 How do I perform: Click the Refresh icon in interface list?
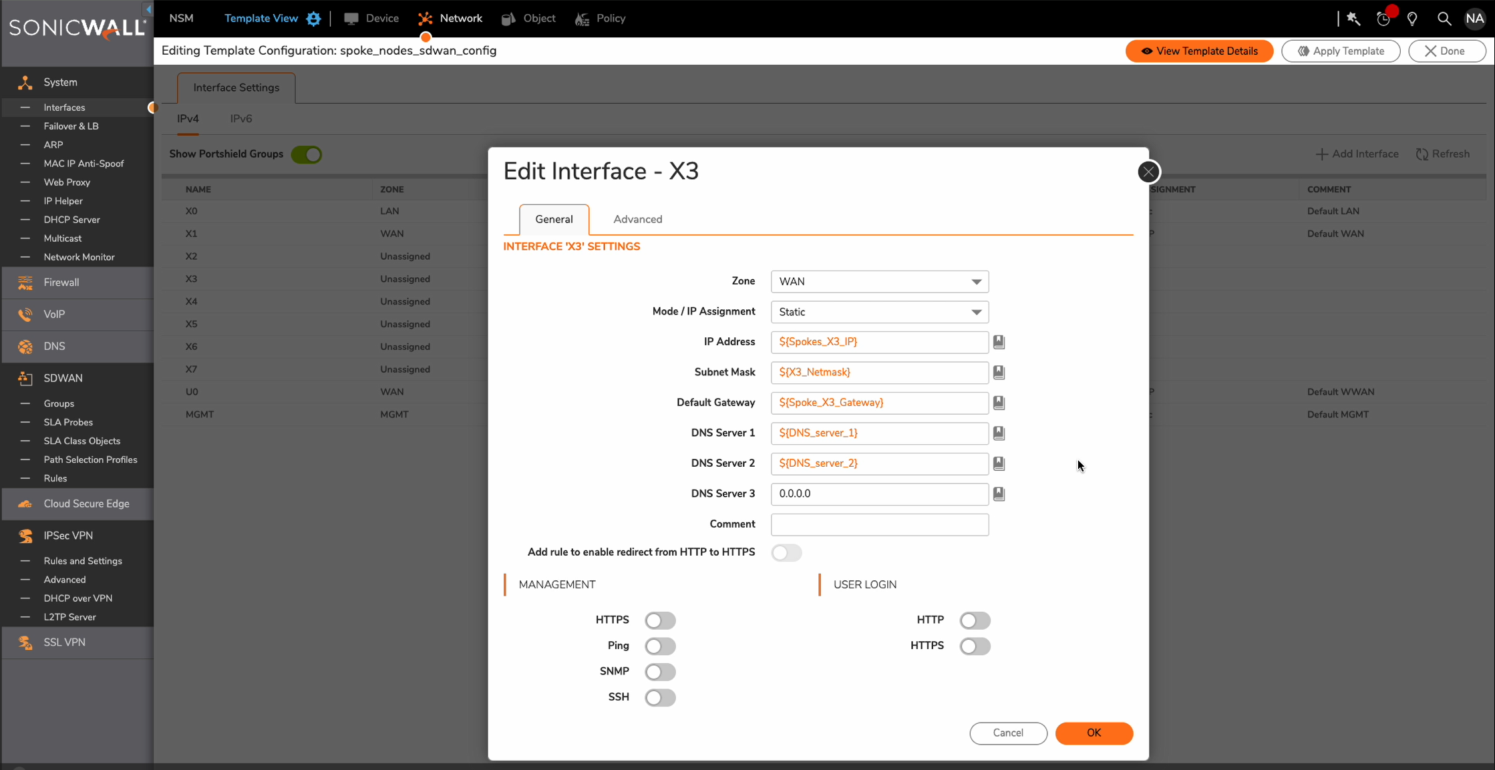(1422, 154)
